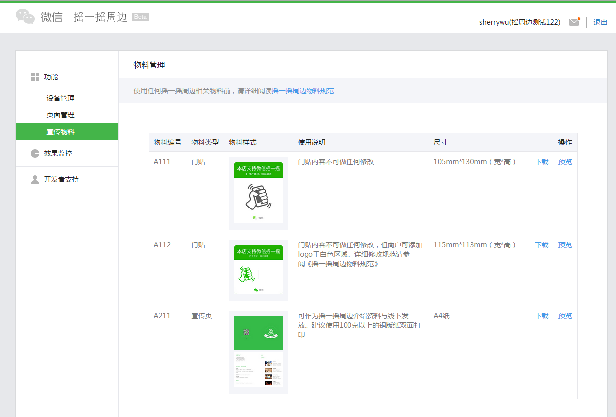The height and width of the screenshot is (417, 616).
Task: Preview material A112
Action: (x=565, y=245)
